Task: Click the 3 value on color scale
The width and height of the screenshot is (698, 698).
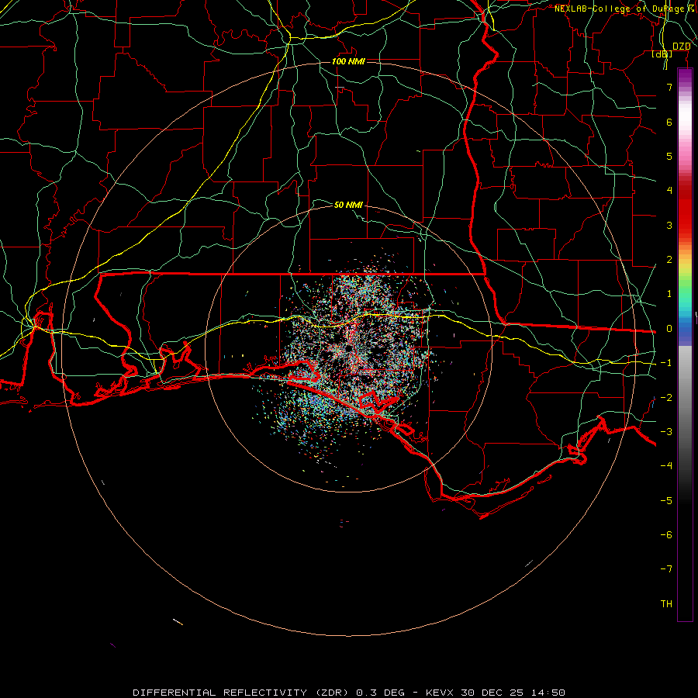Action: coord(669,225)
